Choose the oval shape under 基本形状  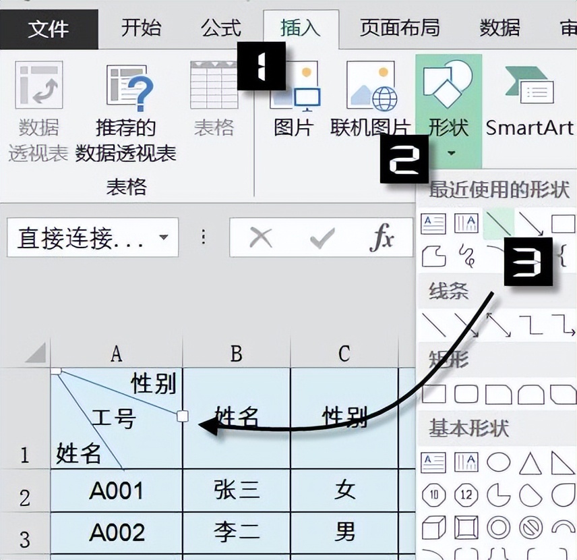pyautogui.click(x=499, y=461)
